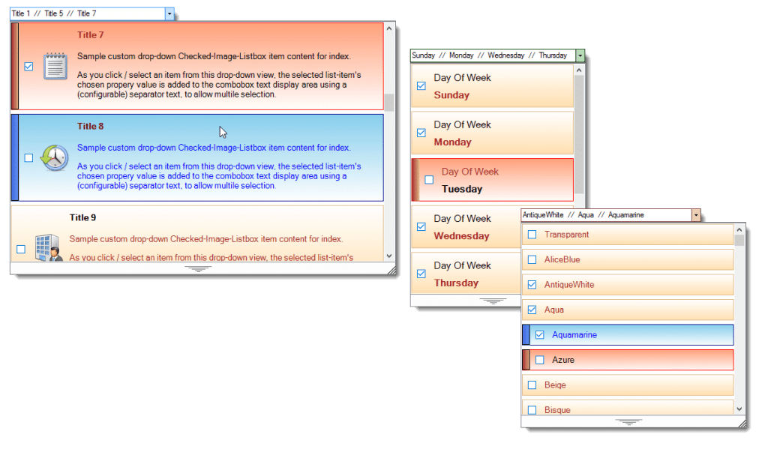768x449 pixels.
Task: Click the Wednesday day label
Action: (x=461, y=236)
